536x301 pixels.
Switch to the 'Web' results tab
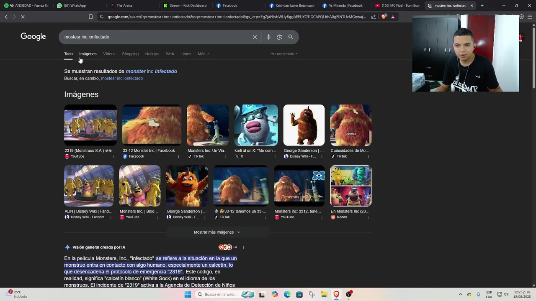[170, 54]
